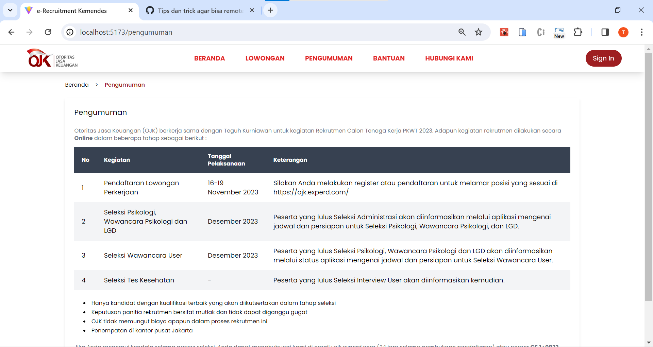The width and height of the screenshot is (653, 347).
Task: Click the OJK logo in the header
Action: tap(52, 58)
